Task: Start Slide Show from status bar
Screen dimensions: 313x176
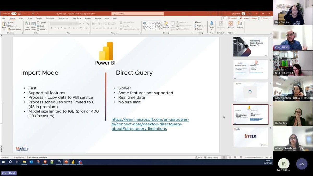Action: 240,157
